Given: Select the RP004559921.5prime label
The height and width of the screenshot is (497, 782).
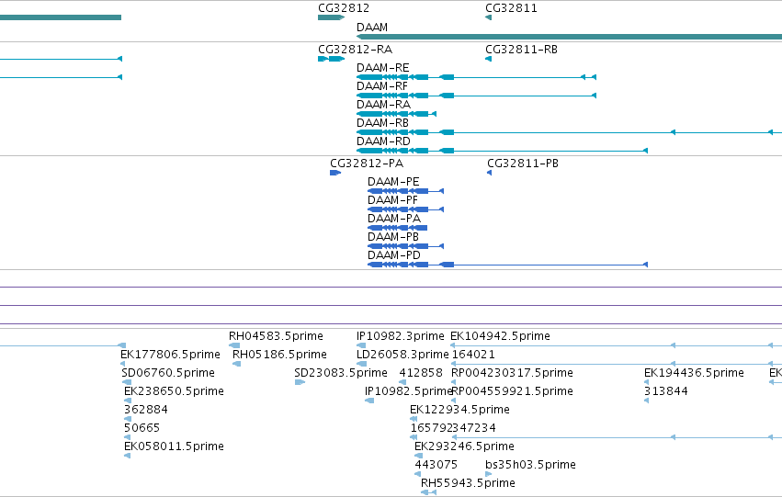Looking at the screenshot, I should pos(512,392).
